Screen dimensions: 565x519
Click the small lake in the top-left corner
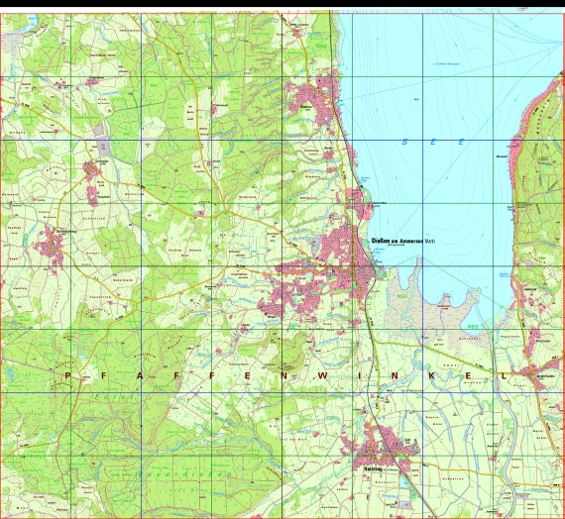32,22
